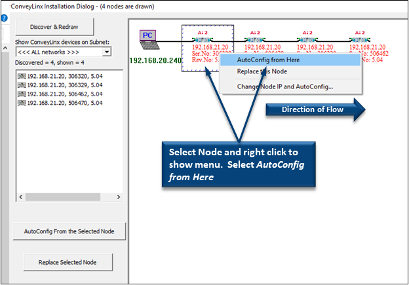Click the device list right scroll arrow
The image size is (409, 285).
pos(119,197)
